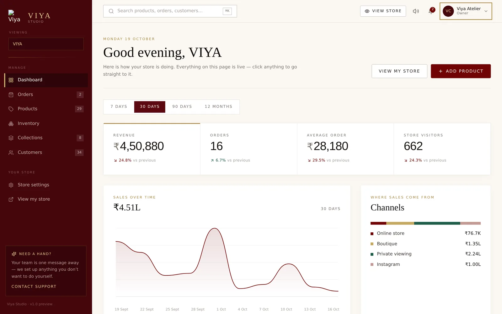Click the orders up-trend arrow icon
Screen dimensions: 502x314
point(212,160)
